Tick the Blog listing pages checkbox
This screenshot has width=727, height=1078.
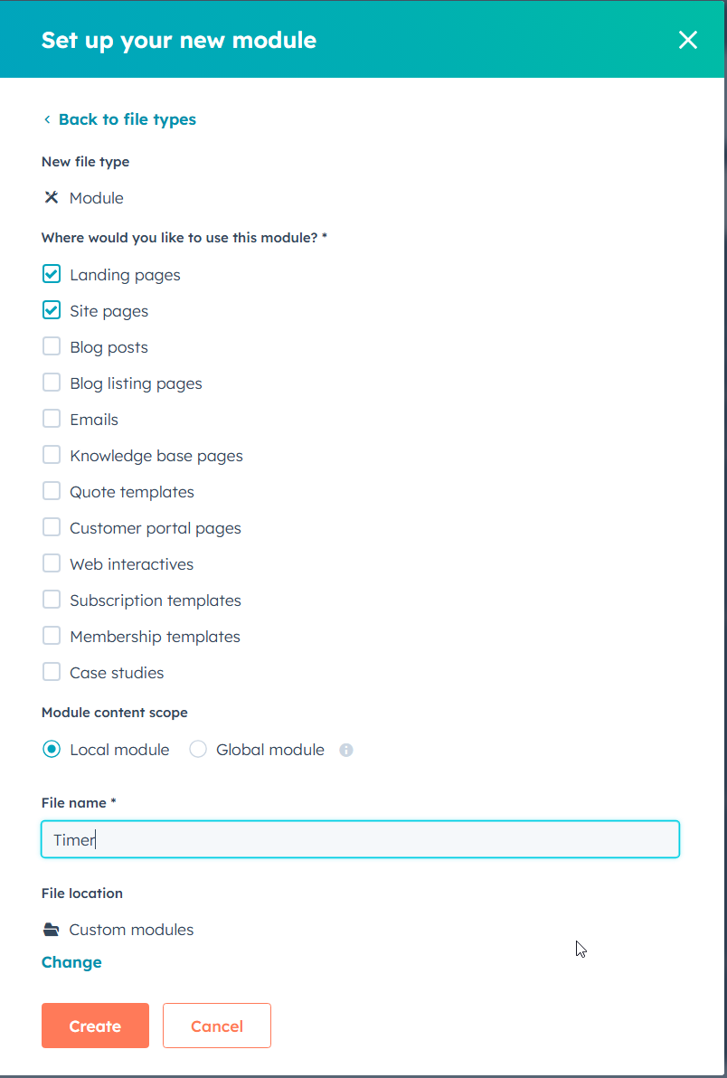point(52,383)
